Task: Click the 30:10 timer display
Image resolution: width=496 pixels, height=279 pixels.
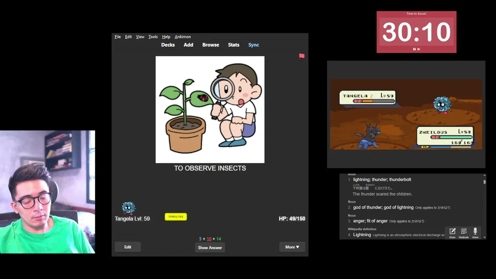Action: point(417,32)
